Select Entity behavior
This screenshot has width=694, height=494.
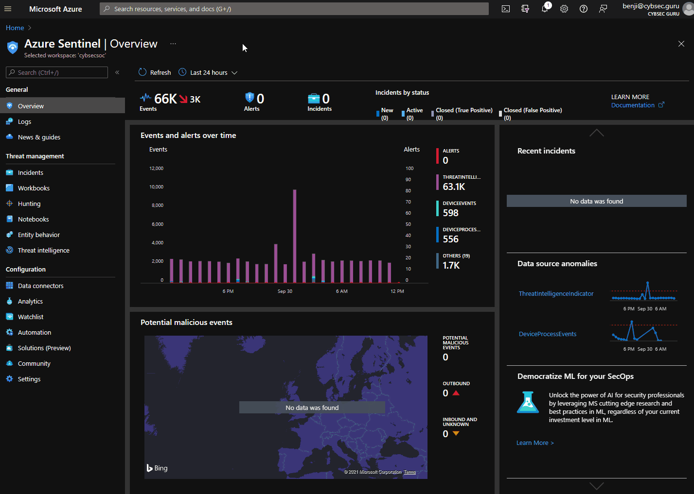pyautogui.click(x=38, y=235)
